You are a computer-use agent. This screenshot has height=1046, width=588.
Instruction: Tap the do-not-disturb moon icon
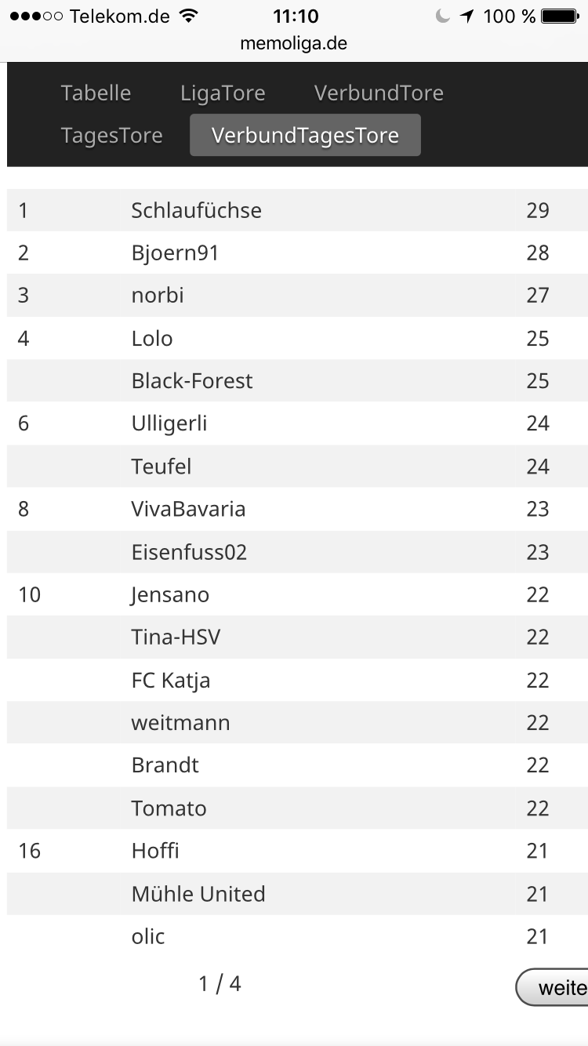(443, 16)
